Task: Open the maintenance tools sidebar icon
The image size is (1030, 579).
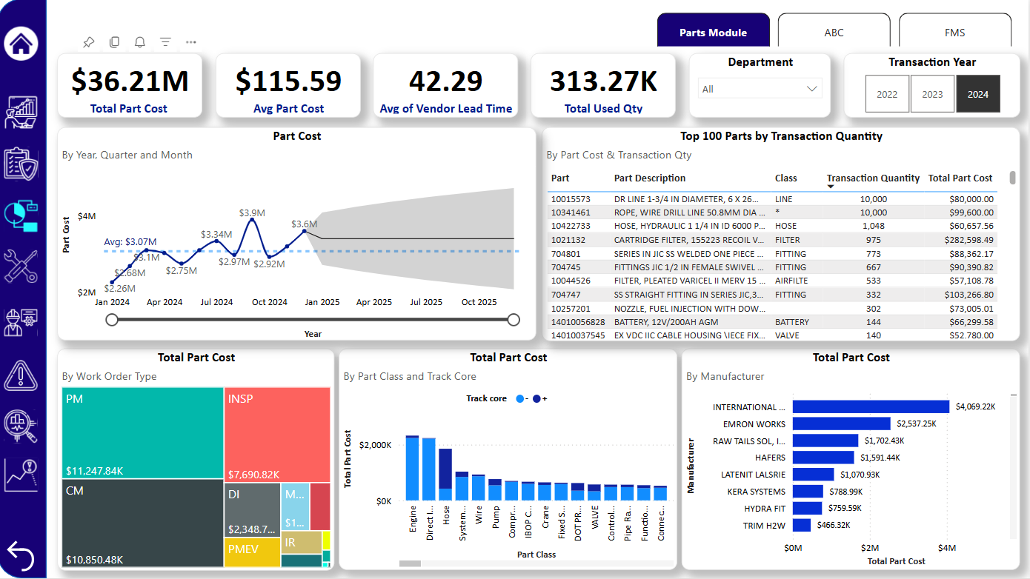Action: (21, 267)
